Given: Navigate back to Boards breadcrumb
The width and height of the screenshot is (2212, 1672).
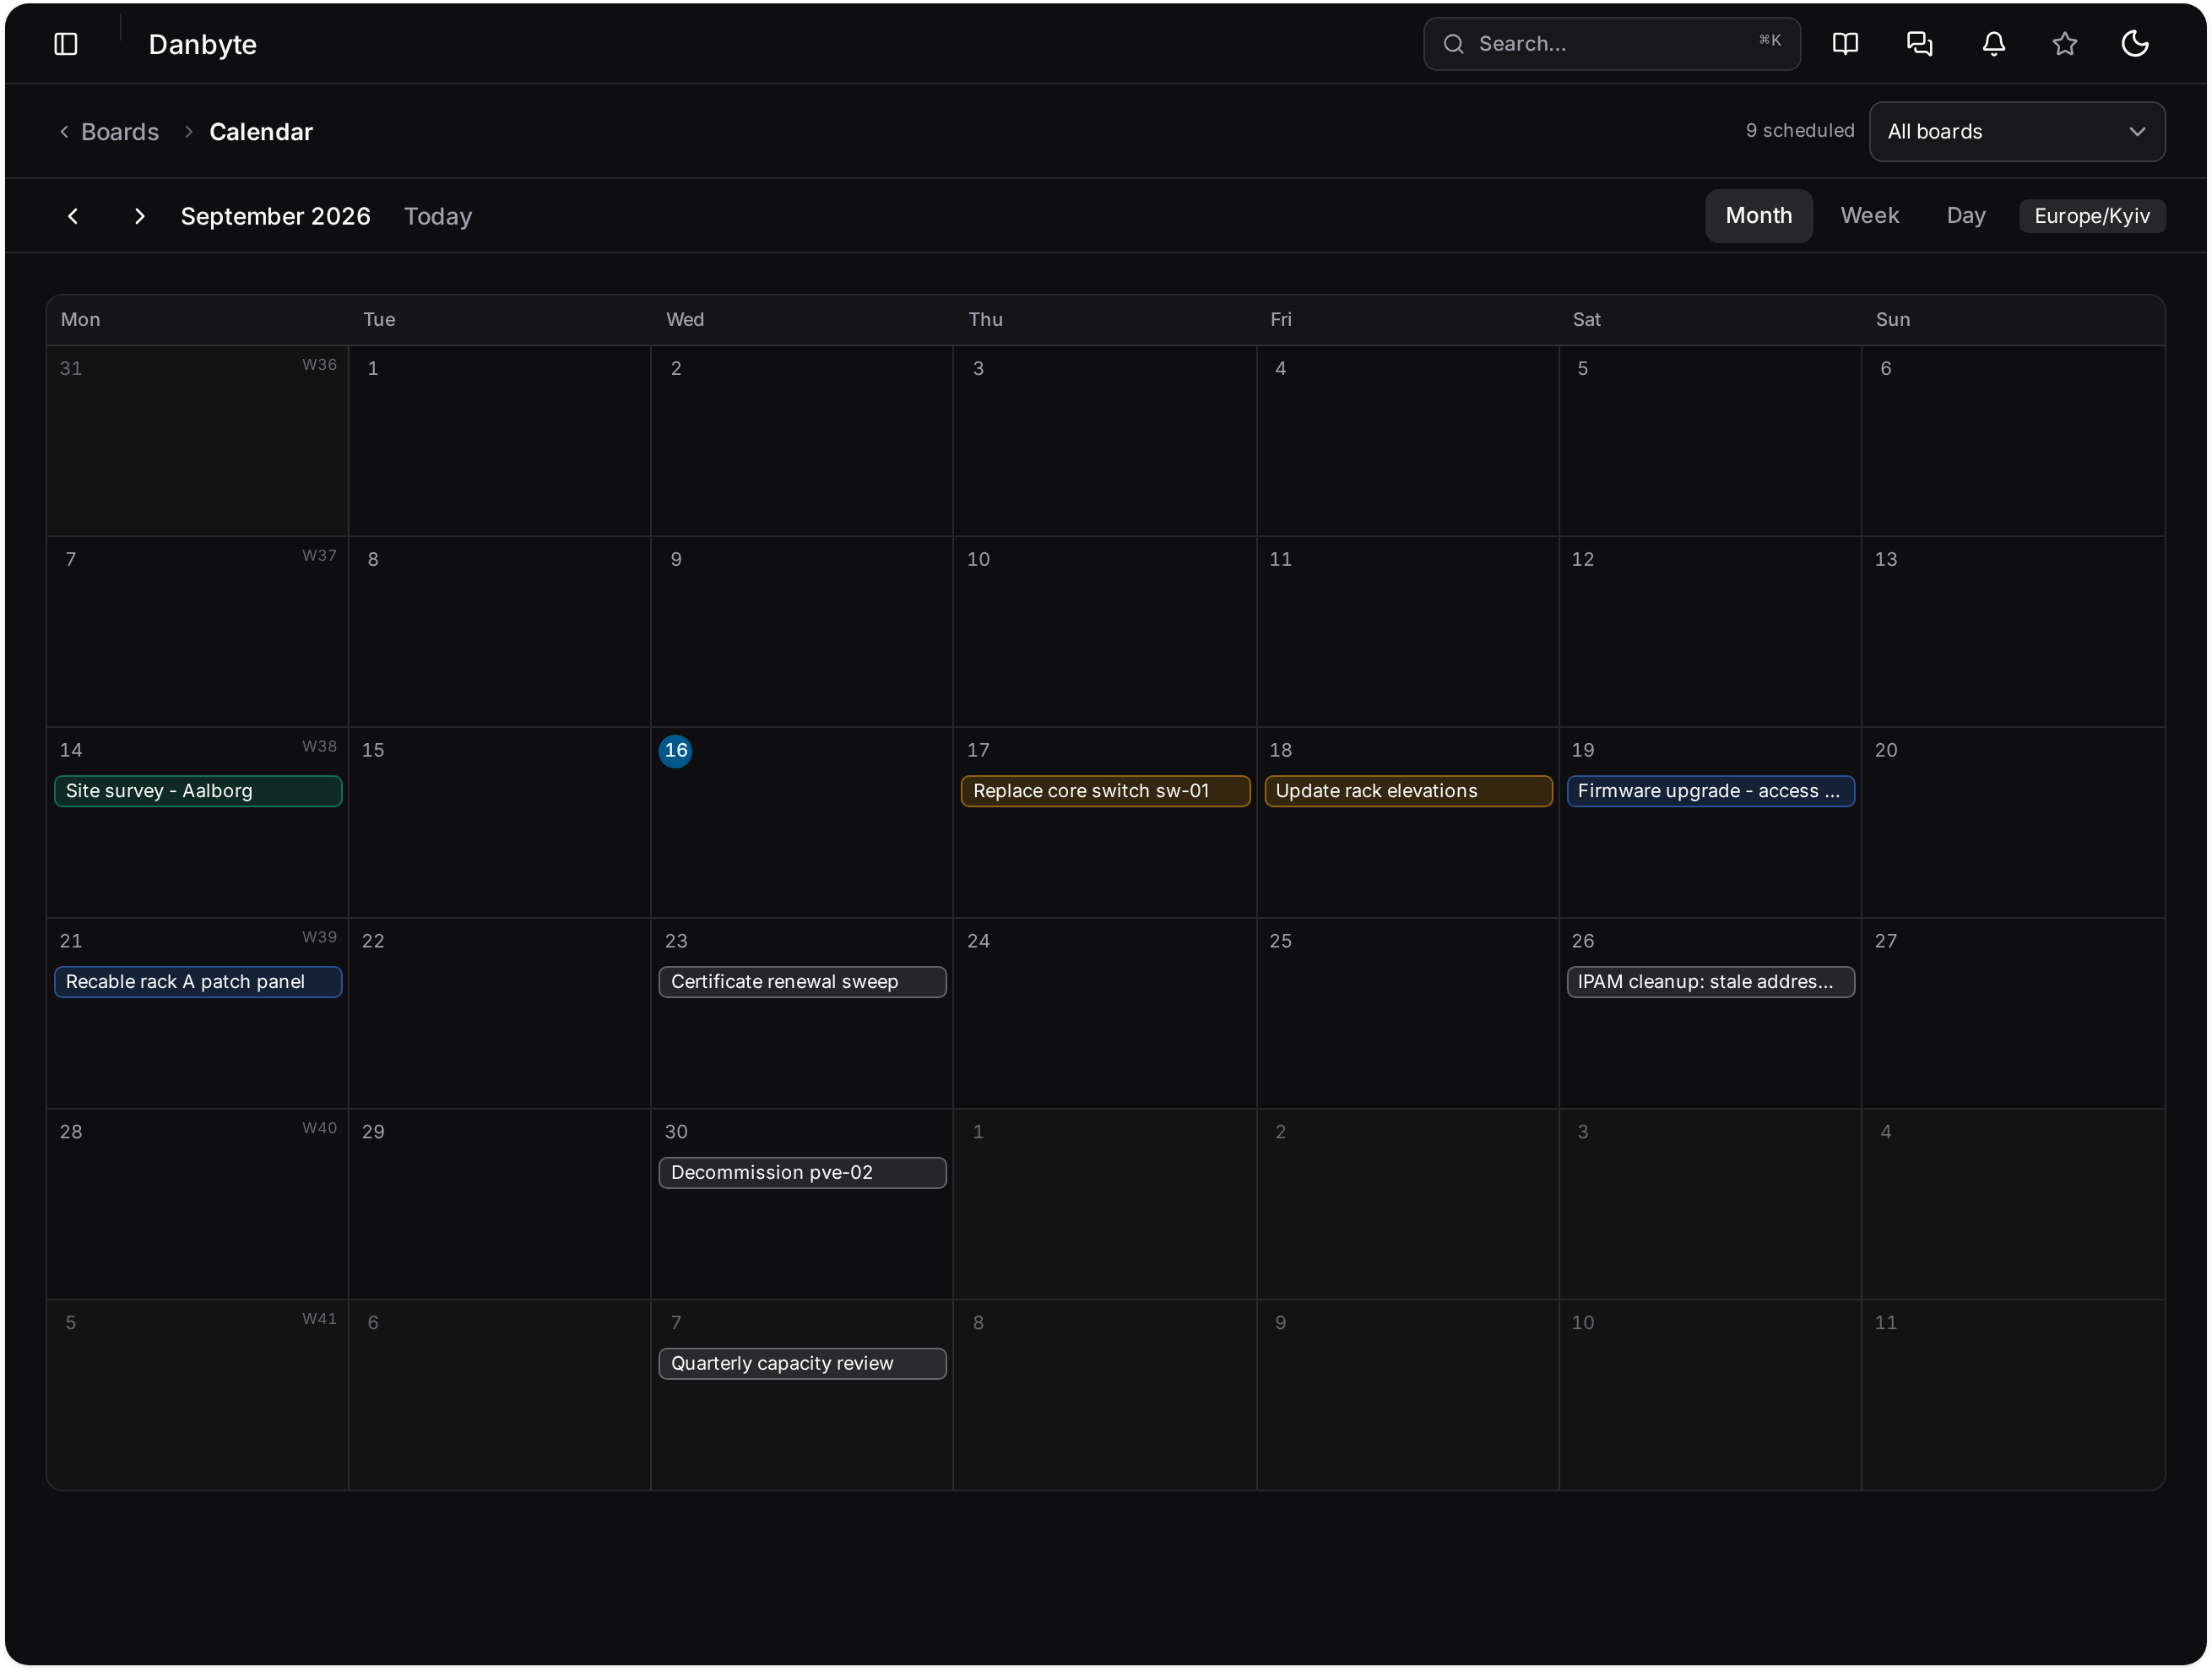Looking at the screenshot, I should click(120, 132).
